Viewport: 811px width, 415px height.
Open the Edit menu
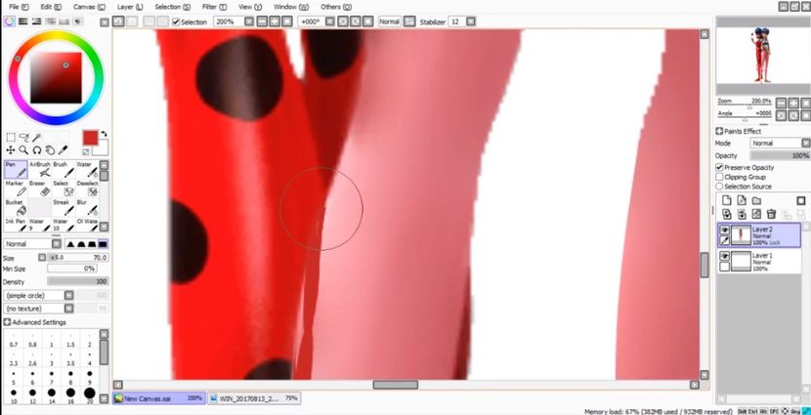point(51,7)
